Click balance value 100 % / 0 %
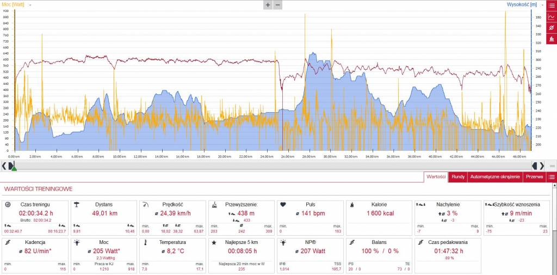557x275 pixels. (x=380, y=251)
